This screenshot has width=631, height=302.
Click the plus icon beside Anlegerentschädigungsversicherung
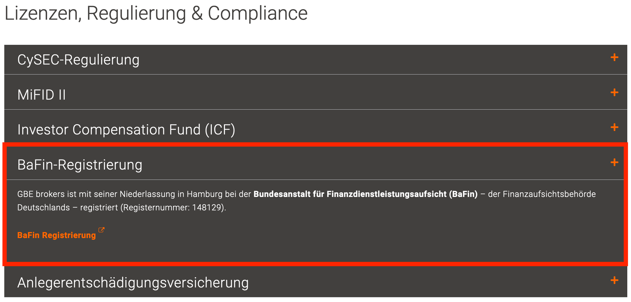614,281
